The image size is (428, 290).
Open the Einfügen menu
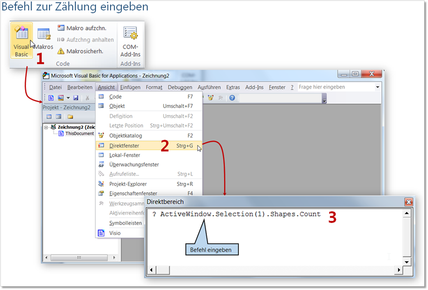(130, 87)
